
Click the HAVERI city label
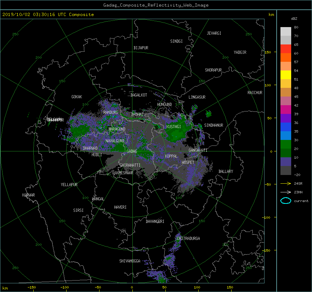click(120, 208)
